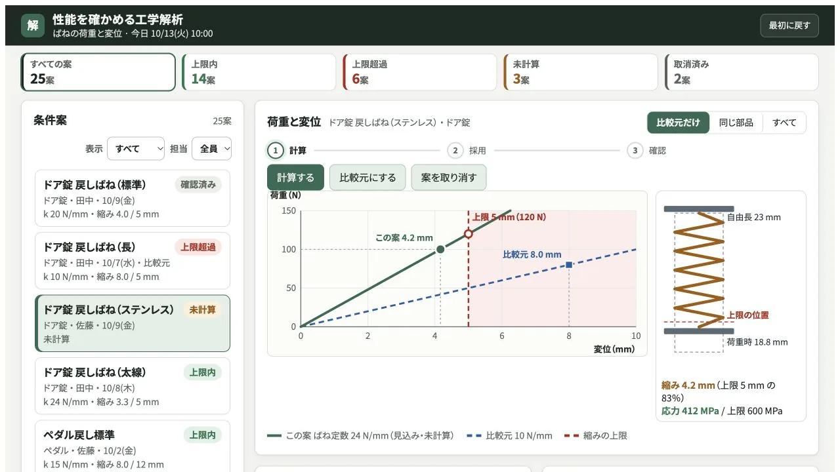The width and height of the screenshot is (840, 472).
Task: Open ドア錠 戻しばね(標準) list card
Action: [x=133, y=199]
